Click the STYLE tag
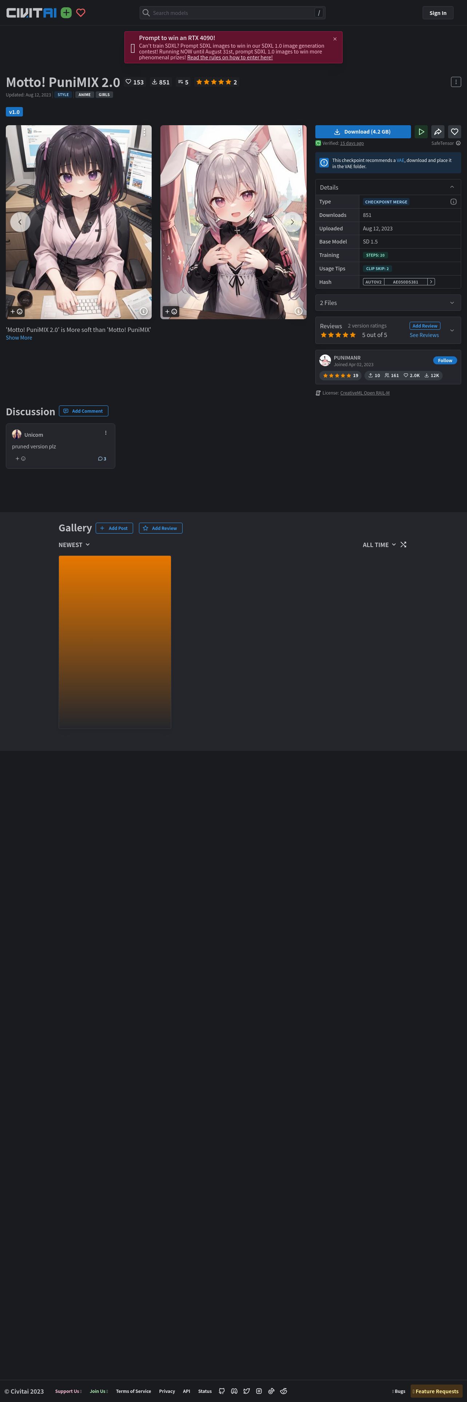The image size is (467, 1402). pyautogui.click(x=63, y=95)
